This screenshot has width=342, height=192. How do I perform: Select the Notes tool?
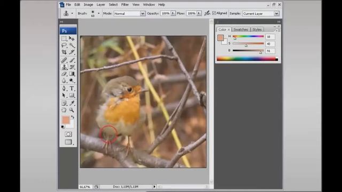(64, 103)
